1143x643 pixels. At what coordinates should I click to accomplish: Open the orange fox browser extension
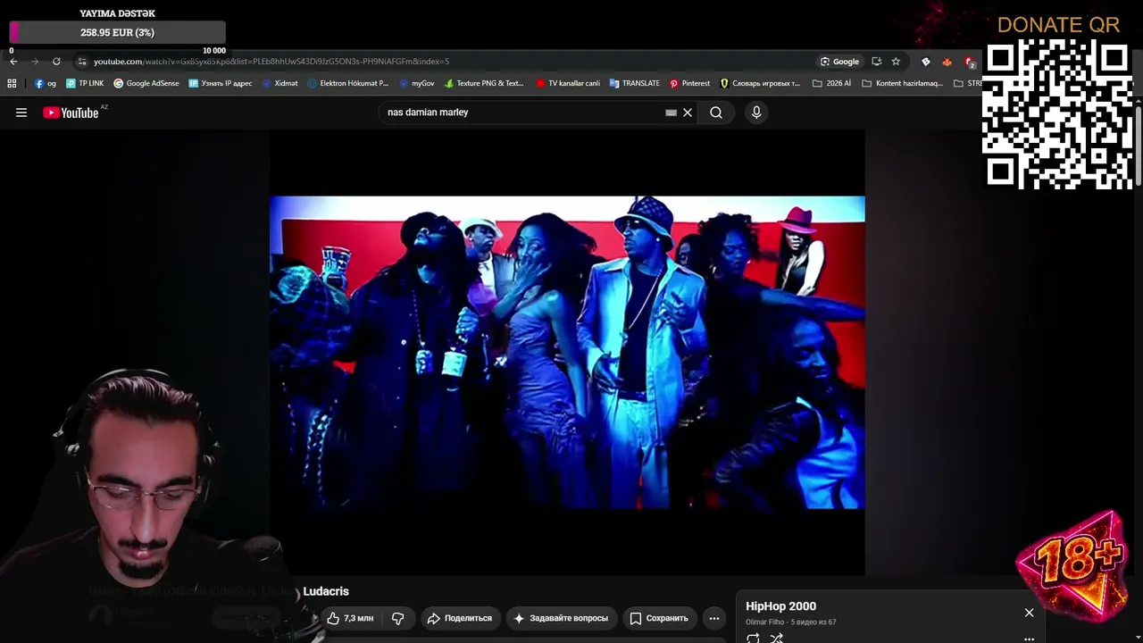click(x=947, y=62)
